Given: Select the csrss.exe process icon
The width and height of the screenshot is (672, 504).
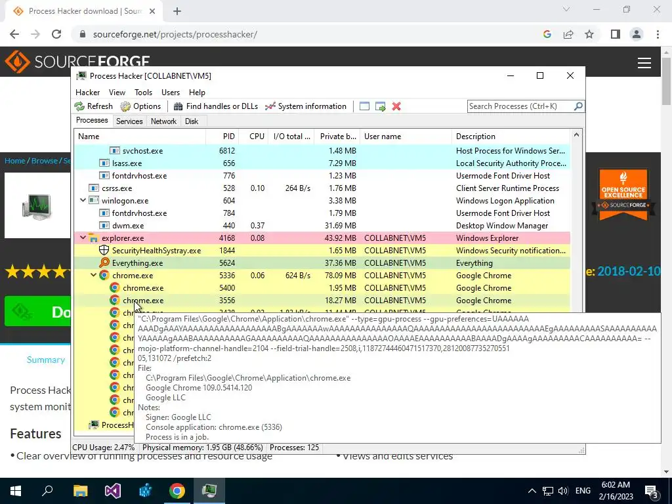Looking at the screenshot, I should point(94,188).
